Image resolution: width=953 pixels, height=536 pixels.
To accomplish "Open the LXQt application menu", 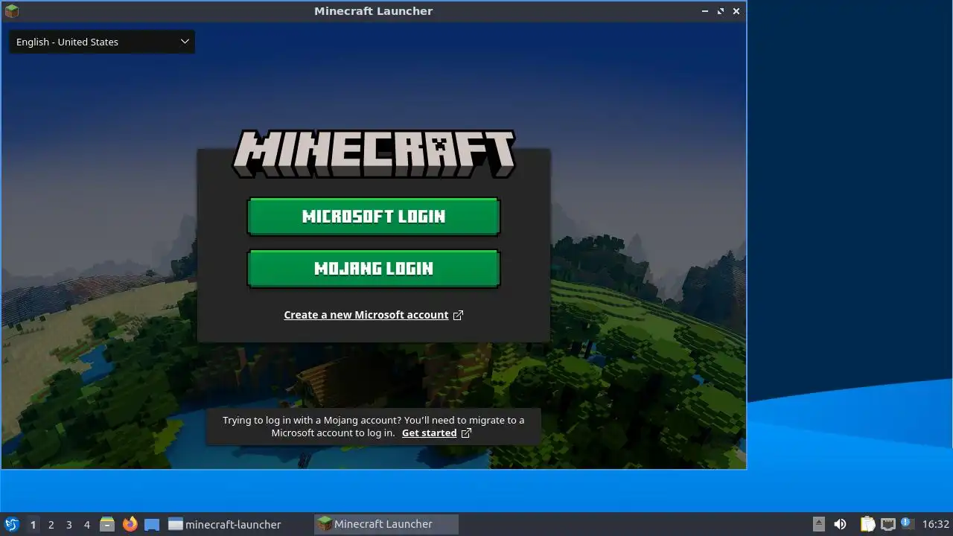I will click(11, 524).
